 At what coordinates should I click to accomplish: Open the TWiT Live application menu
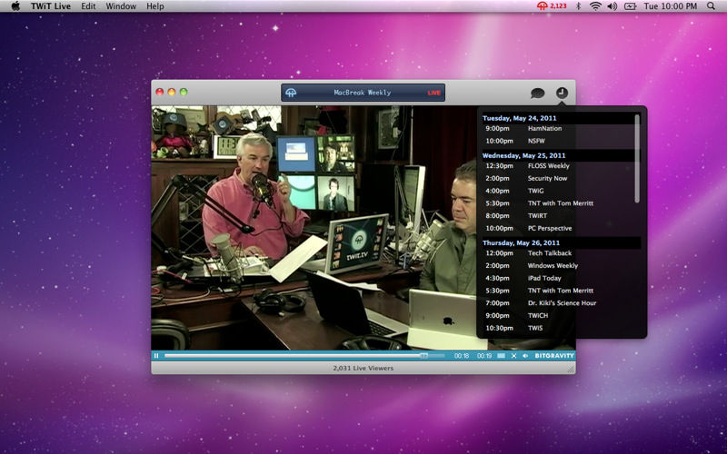coord(51,6)
